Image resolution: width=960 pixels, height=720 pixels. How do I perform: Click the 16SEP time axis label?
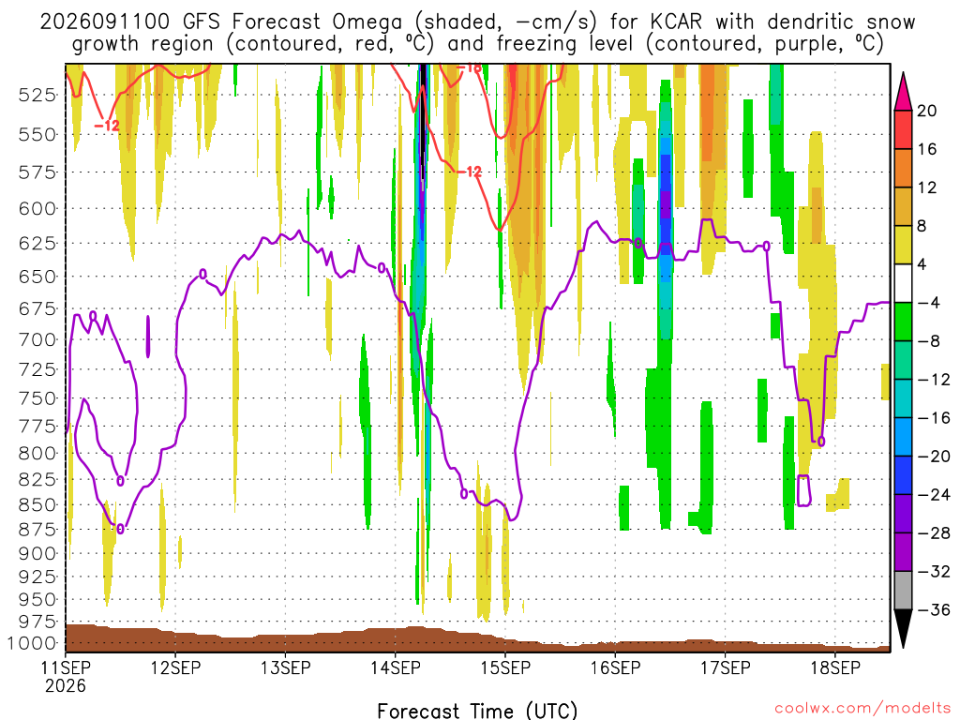[x=615, y=667]
